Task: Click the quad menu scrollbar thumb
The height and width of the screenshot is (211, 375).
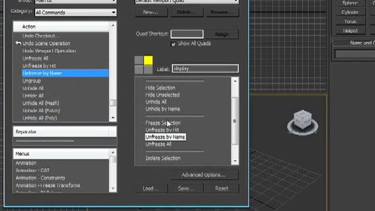Action: click(x=235, y=121)
